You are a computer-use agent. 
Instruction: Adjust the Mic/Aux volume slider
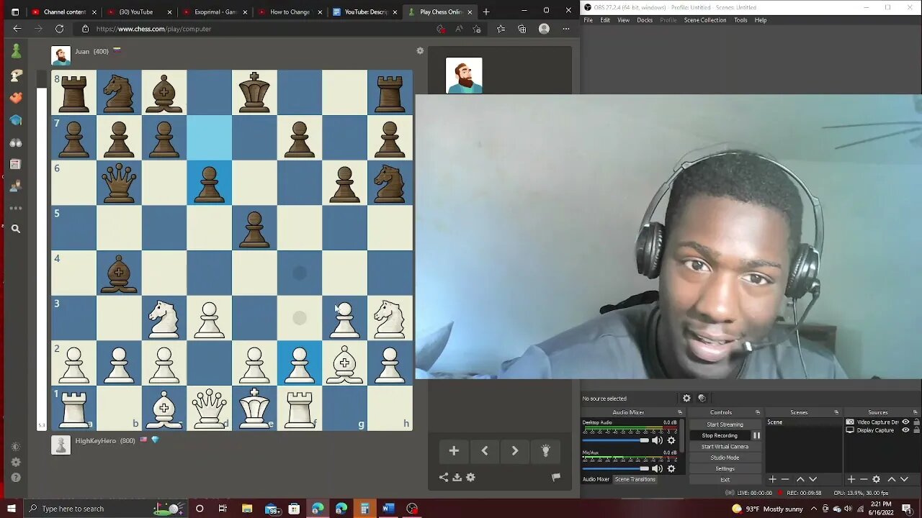(x=615, y=468)
